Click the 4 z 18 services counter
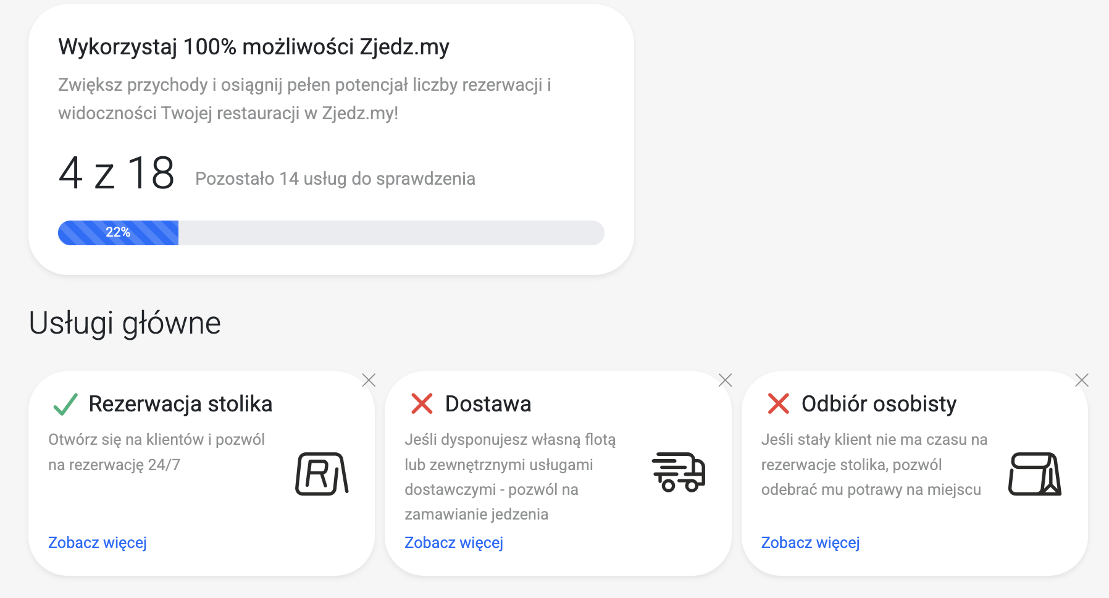 click(117, 174)
